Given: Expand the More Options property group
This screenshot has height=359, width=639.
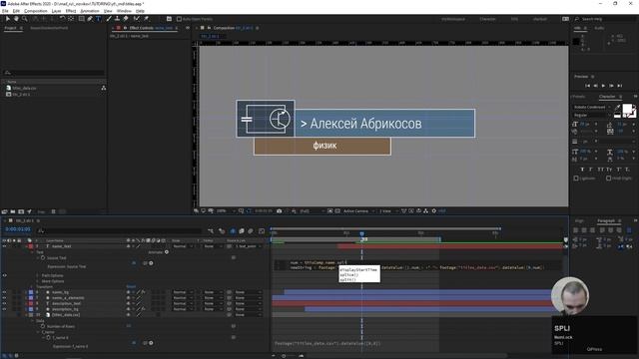Looking at the screenshot, I should (x=38, y=281).
